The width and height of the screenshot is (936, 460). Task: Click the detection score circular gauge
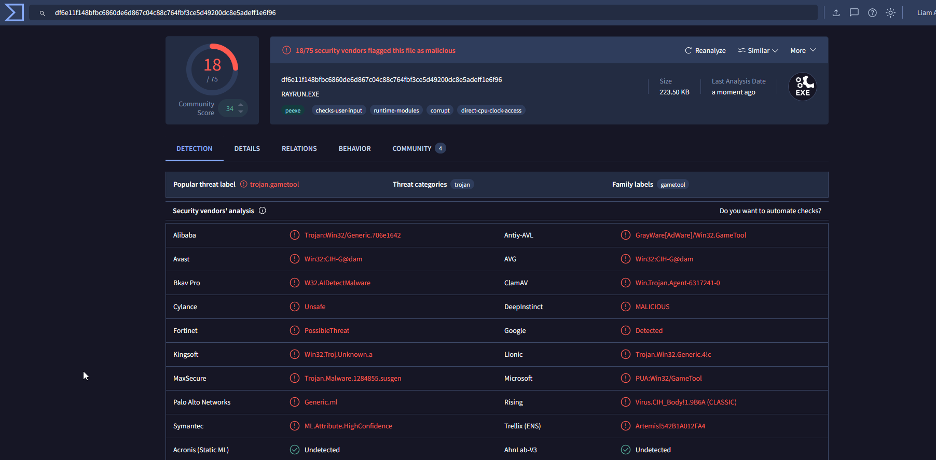(212, 69)
